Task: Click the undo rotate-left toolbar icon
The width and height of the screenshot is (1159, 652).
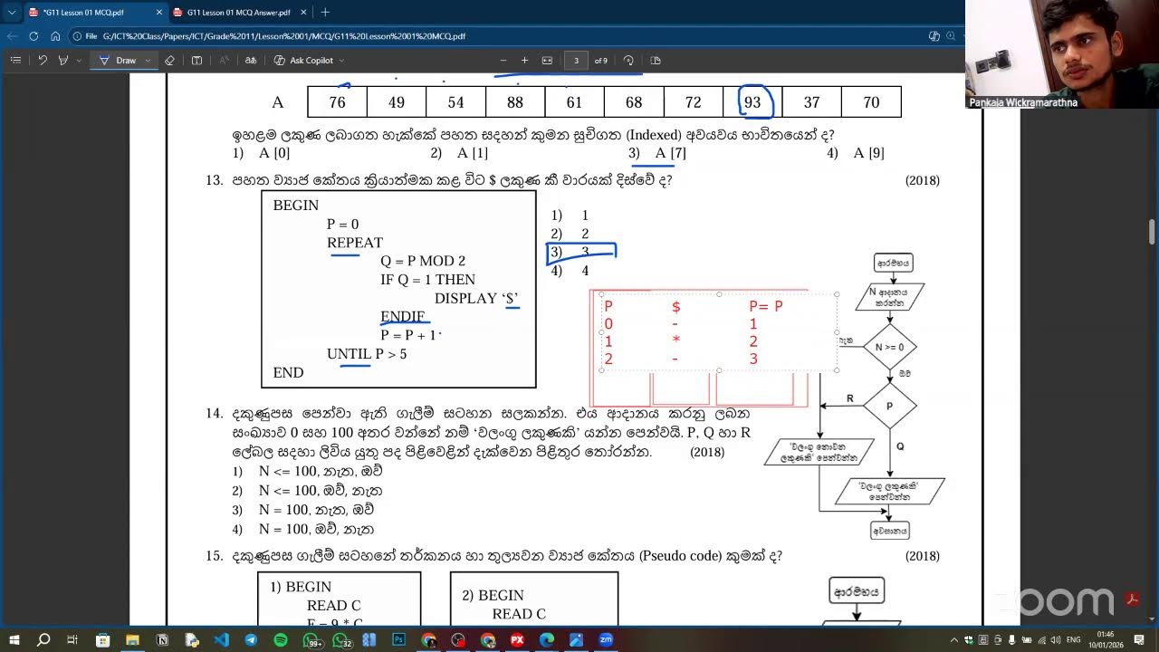Action: coord(43,61)
